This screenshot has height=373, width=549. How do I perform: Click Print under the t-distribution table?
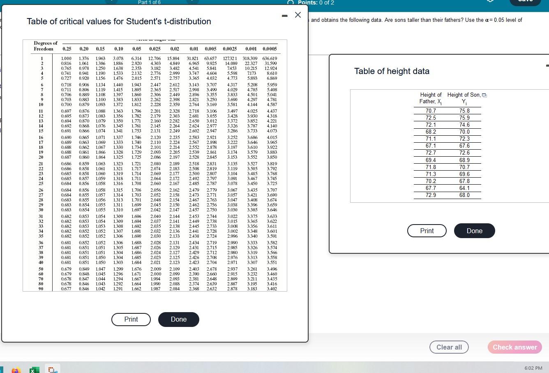131,319
